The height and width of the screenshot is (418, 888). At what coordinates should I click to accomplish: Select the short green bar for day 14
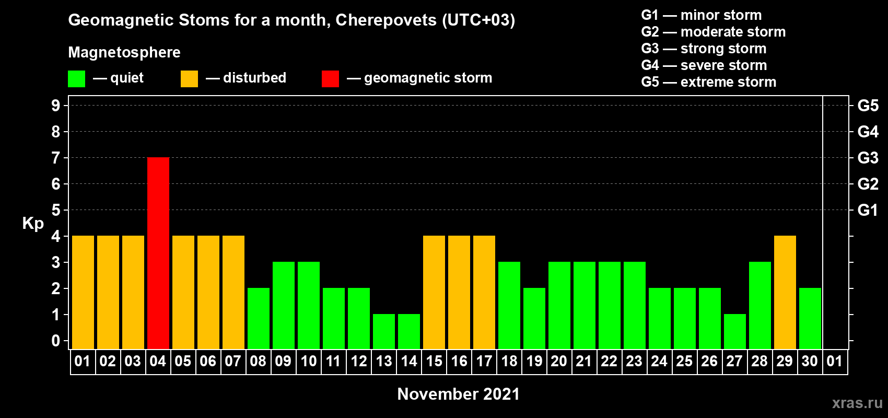[409, 332]
